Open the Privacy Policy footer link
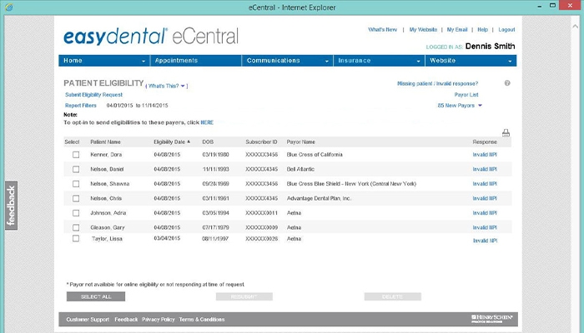 pyautogui.click(x=158, y=319)
